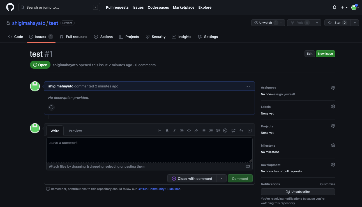This screenshot has width=362, height=207.
Task: Open the notifications bell
Action: point(335,8)
